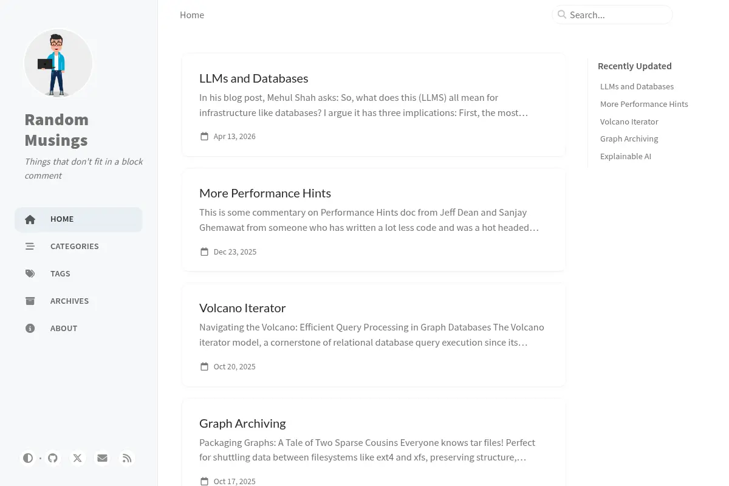
Task: Open the GitHub profile icon
Action: [x=53, y=458]
